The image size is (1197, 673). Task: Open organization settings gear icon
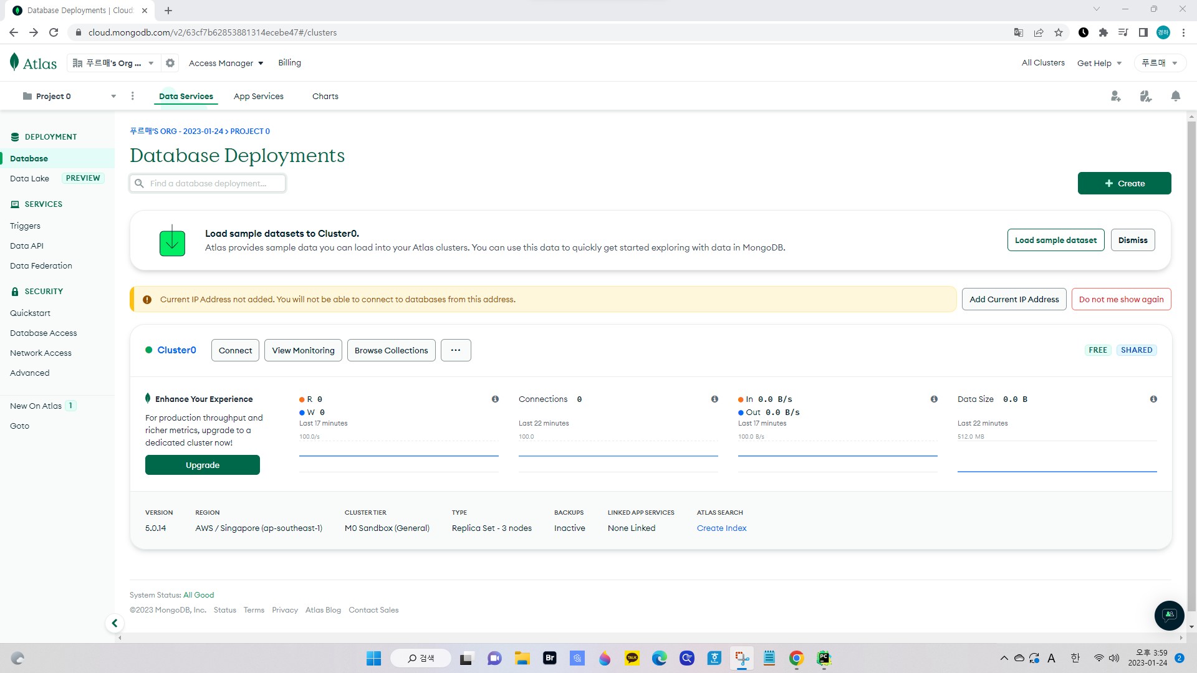[x=170, y=63]
